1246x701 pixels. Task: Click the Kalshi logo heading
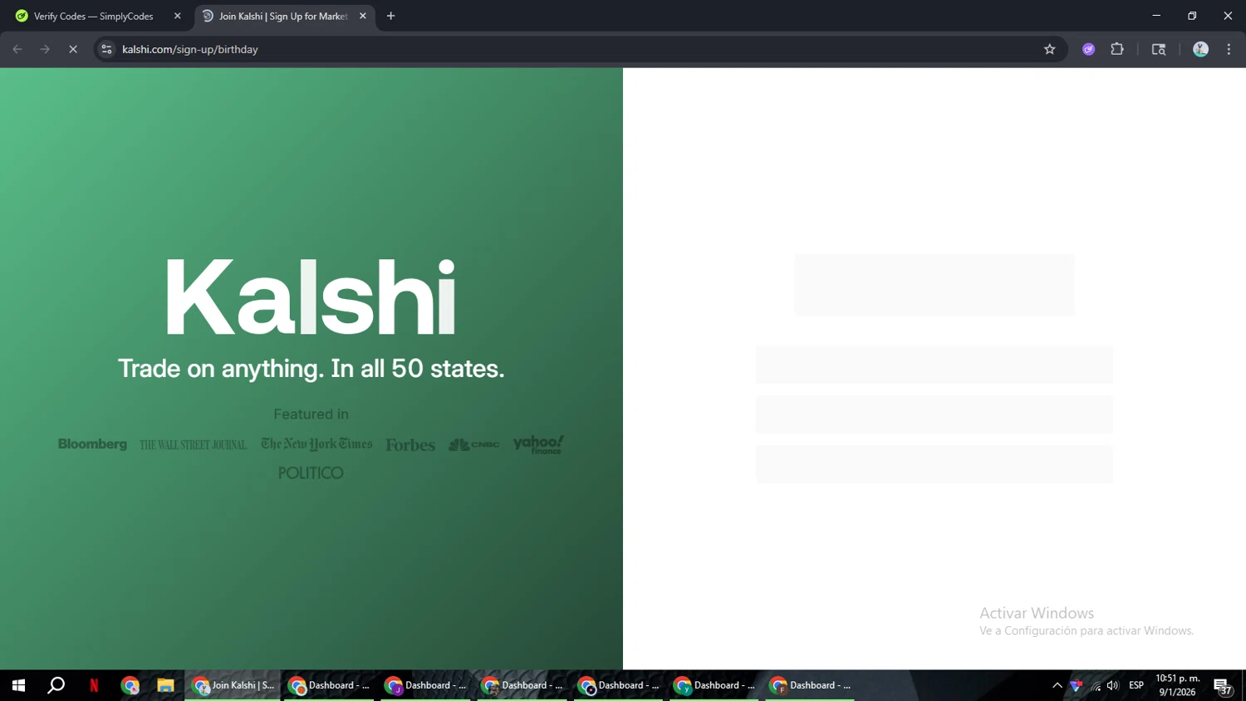coord(311,297)
